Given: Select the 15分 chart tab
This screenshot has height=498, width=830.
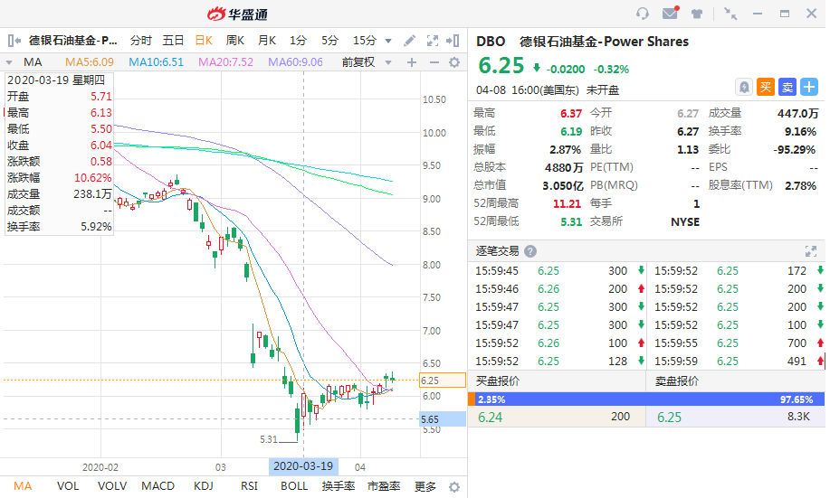Looking at the screenshot, I should (365, 40).
